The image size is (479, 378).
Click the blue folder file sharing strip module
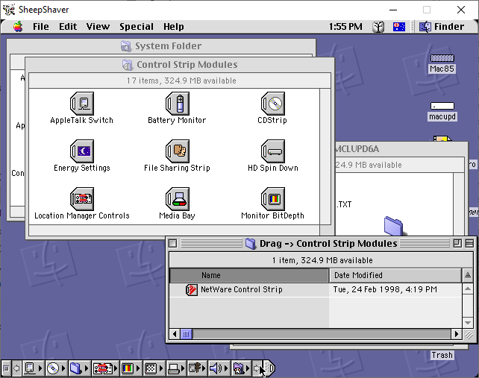(78, 368)
